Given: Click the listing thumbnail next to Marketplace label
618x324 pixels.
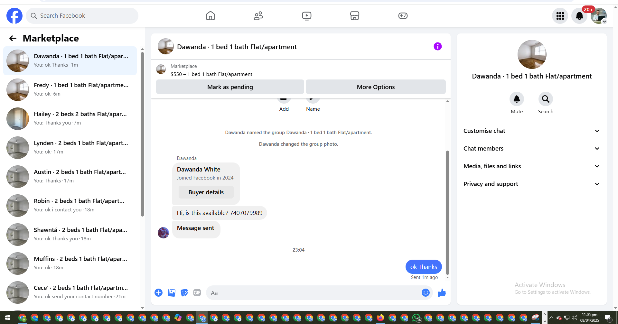Looking at the screenshot, I should click(161, 69).
